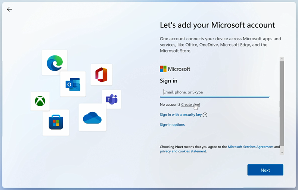Focus the Email, phone, or Skype field

[215, 92]
